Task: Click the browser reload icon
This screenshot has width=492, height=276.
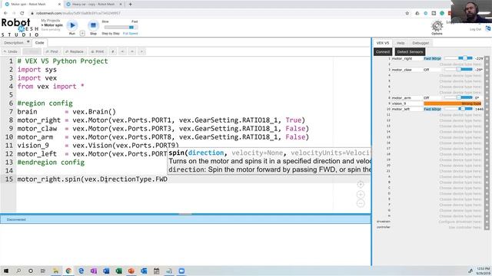Action: pos(22,13)
